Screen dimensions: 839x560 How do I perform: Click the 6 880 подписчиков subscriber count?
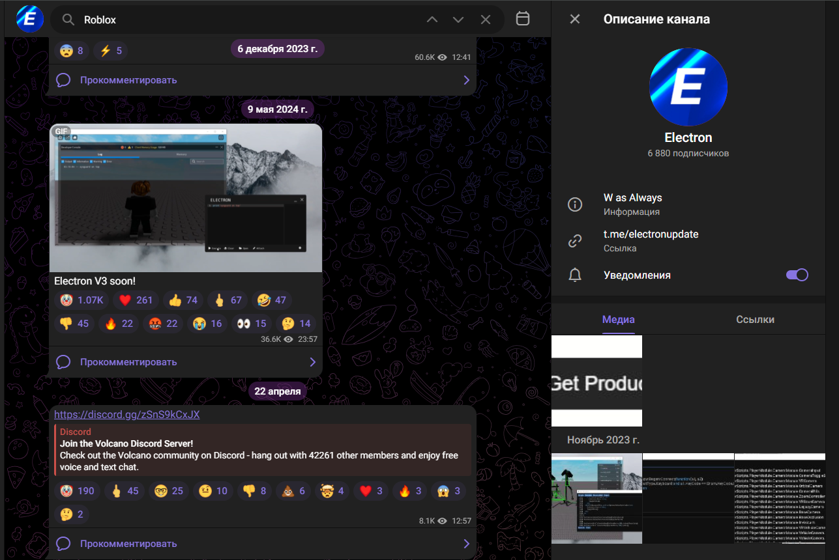pyautogui.click(x=688, y=154)
